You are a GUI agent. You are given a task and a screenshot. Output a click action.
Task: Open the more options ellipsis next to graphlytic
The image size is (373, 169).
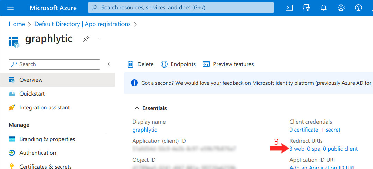(100, 39)
